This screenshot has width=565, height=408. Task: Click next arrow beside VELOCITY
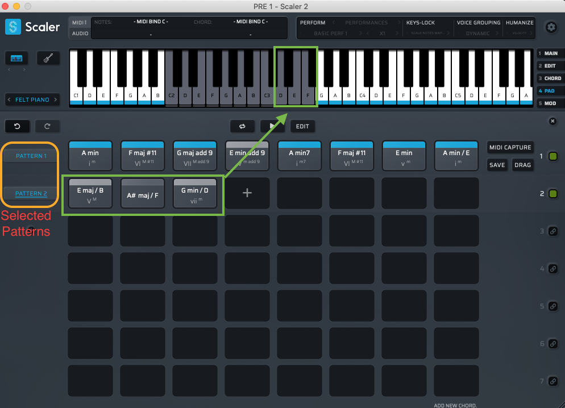point(531,34)
